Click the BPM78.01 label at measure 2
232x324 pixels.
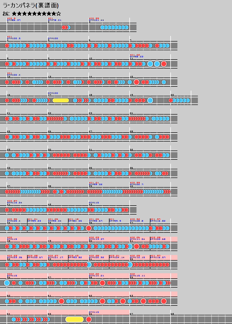pos(55,20)
